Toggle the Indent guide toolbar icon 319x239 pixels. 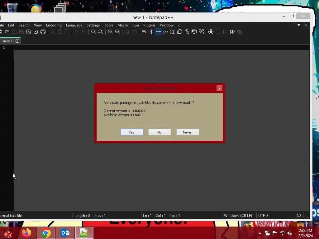pos(158,32)
